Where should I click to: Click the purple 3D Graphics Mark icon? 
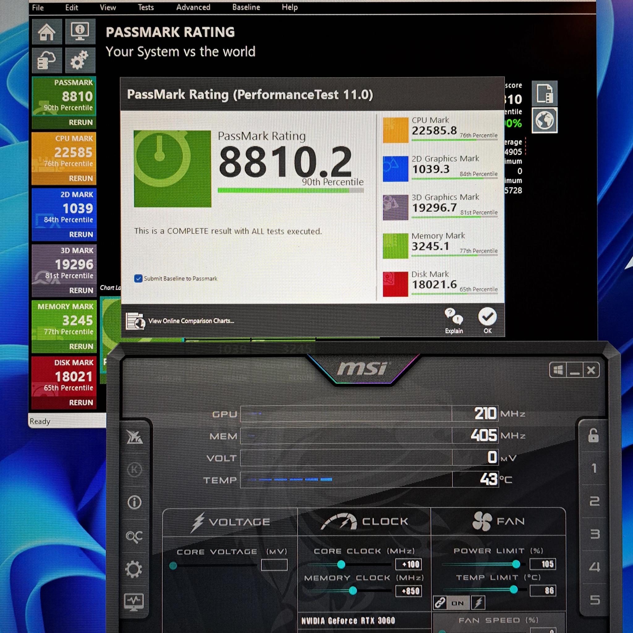(x=395, y=207)
